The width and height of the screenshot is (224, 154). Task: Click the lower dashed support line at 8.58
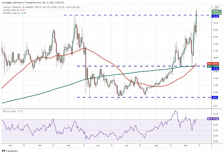pyautogui.click(x=144, y=97)
